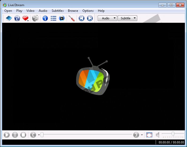Click the seek bar handle

(x=42, y=135)
